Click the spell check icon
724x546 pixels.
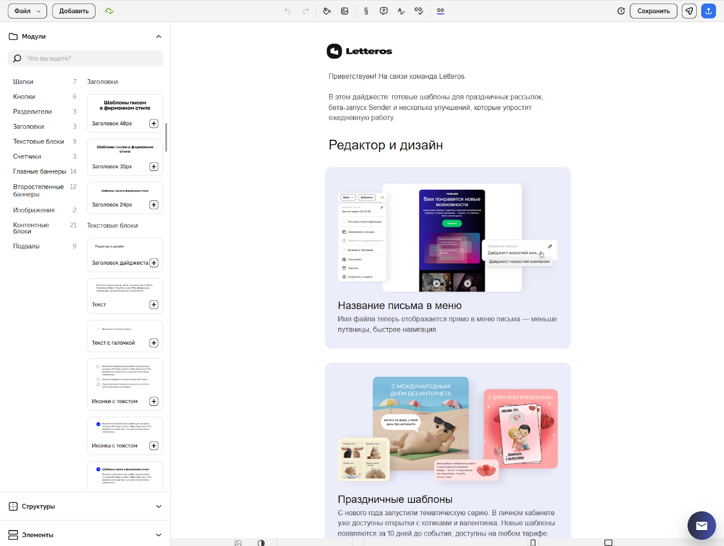point(401,11)
